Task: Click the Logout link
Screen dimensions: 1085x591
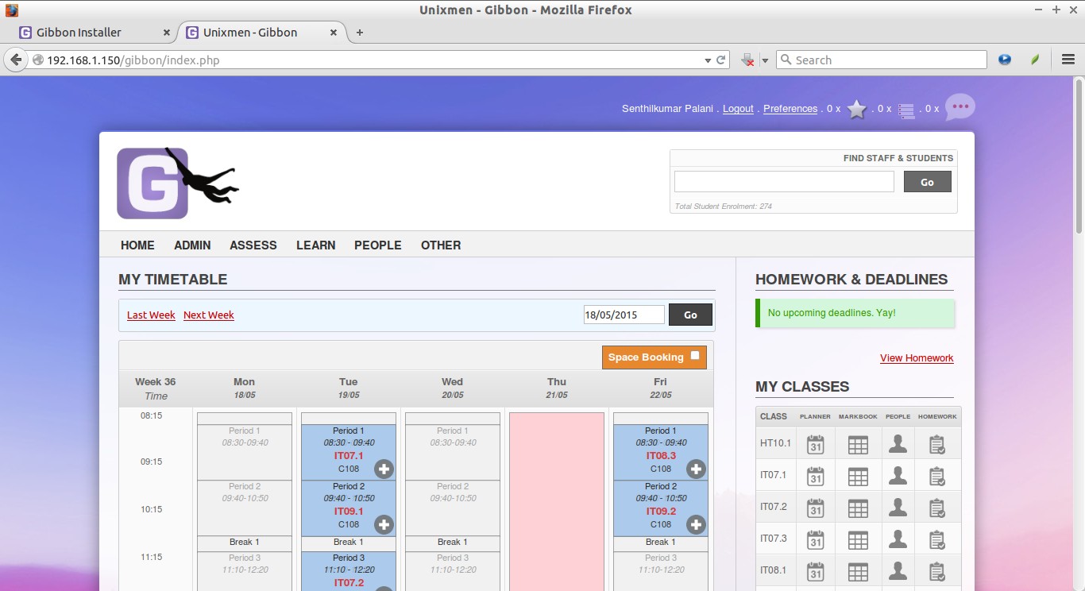Action: click(738, 109)
